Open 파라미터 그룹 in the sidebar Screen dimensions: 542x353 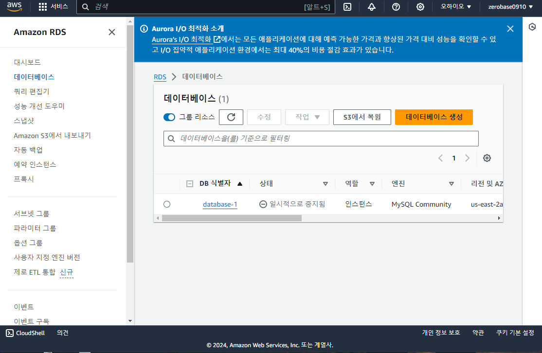[35, 228]
